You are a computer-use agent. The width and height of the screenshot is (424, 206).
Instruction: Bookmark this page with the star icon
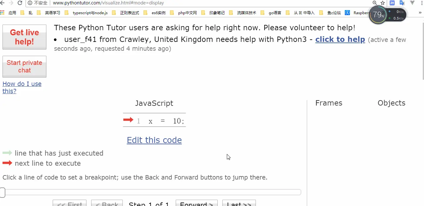[383, 3]
